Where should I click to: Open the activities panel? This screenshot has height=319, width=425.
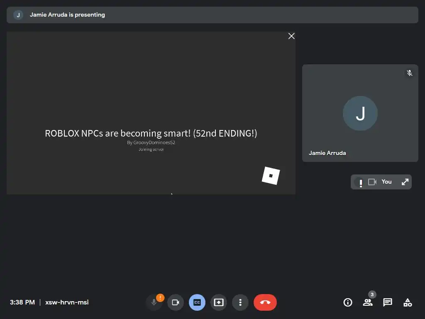(x=408, y=302)
